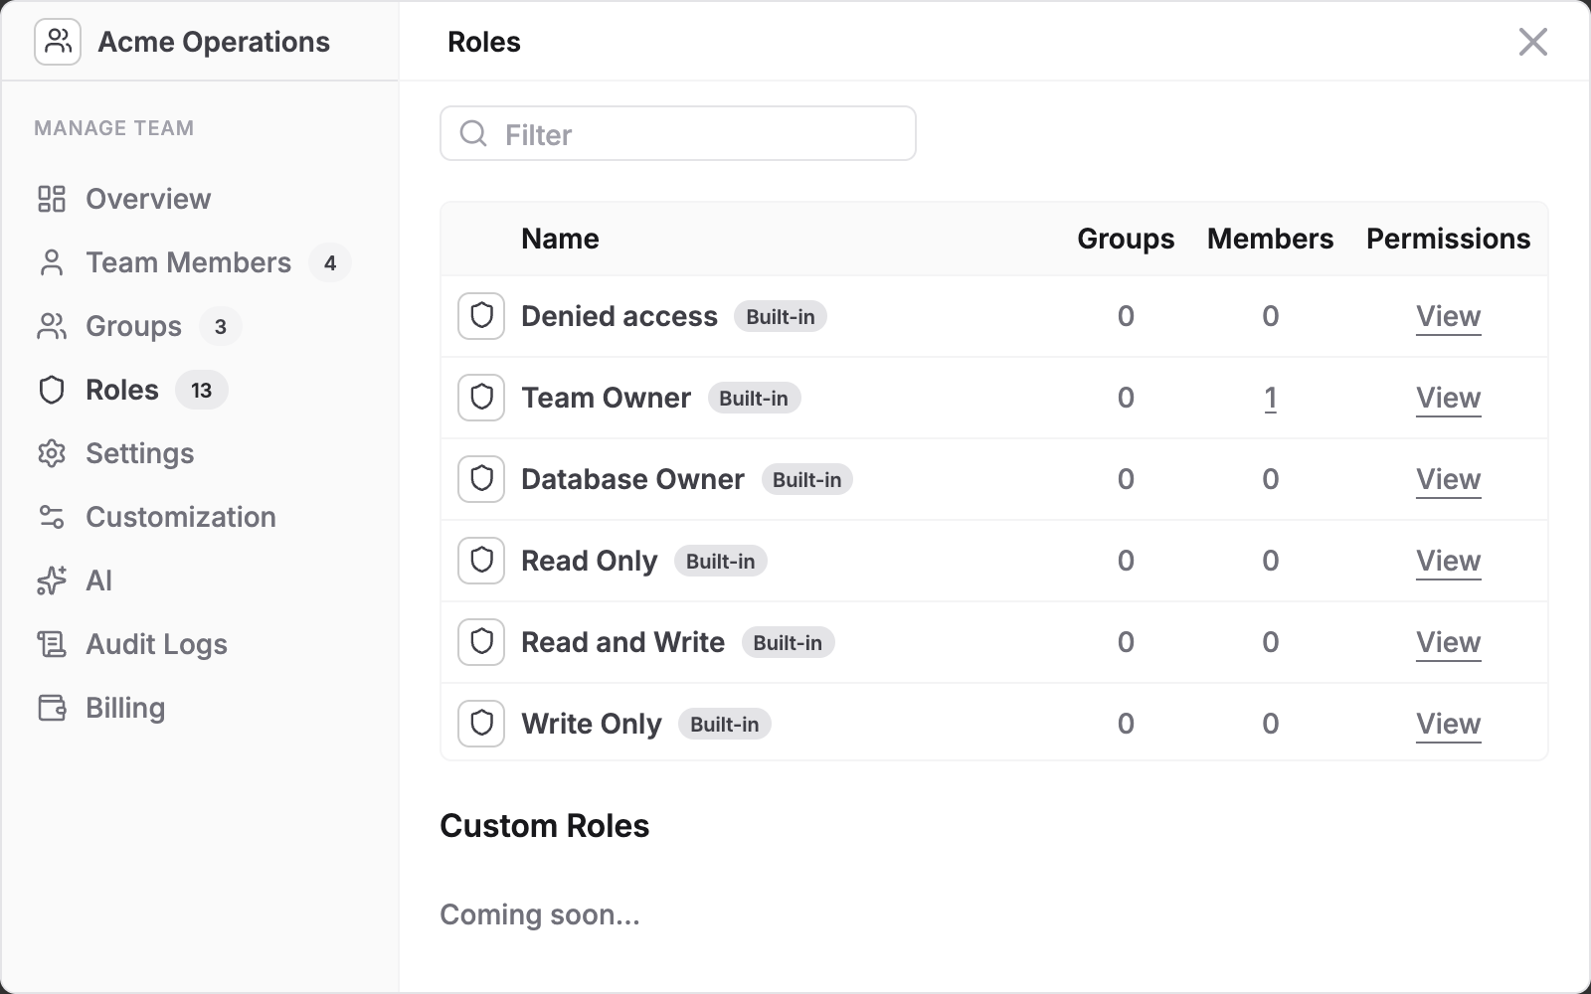This screenshot has width=1591, height=994.
Task: Click the Customization sliders icon
Action: pos(52,517)
